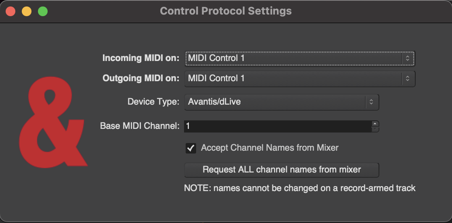Image resolution: width=452 pixels, height=223 pixels.
Task: Toggle Accept Channel Names from Mixer checkbox
Action: 191,148
